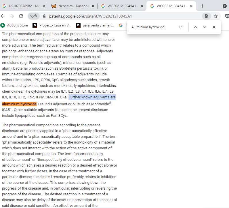Go to next find result
Viewport: 229px width, 208px height.
[x=205, y=27]
